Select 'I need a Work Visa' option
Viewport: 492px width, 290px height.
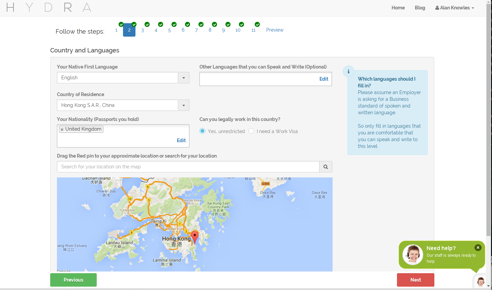[251, 131]
